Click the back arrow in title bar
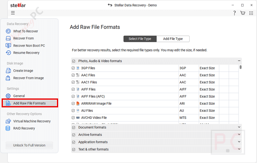The width and height of the screenshot is (257, 163). (x=110, y=5)
